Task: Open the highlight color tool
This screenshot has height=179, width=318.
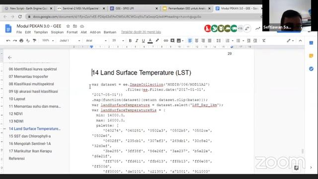Action: click(157, 41)
